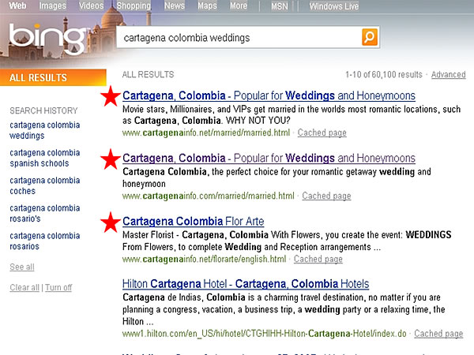Open the Images tab
Image resolution: width=474 pixels, height=355 pixels.
53,6
